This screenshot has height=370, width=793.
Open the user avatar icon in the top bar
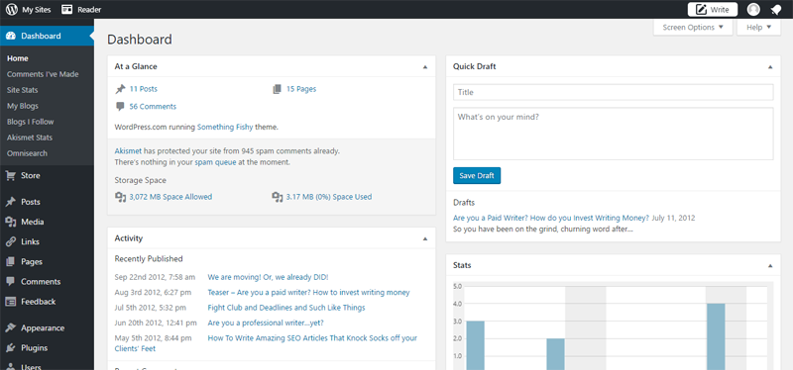click(753, 9)
